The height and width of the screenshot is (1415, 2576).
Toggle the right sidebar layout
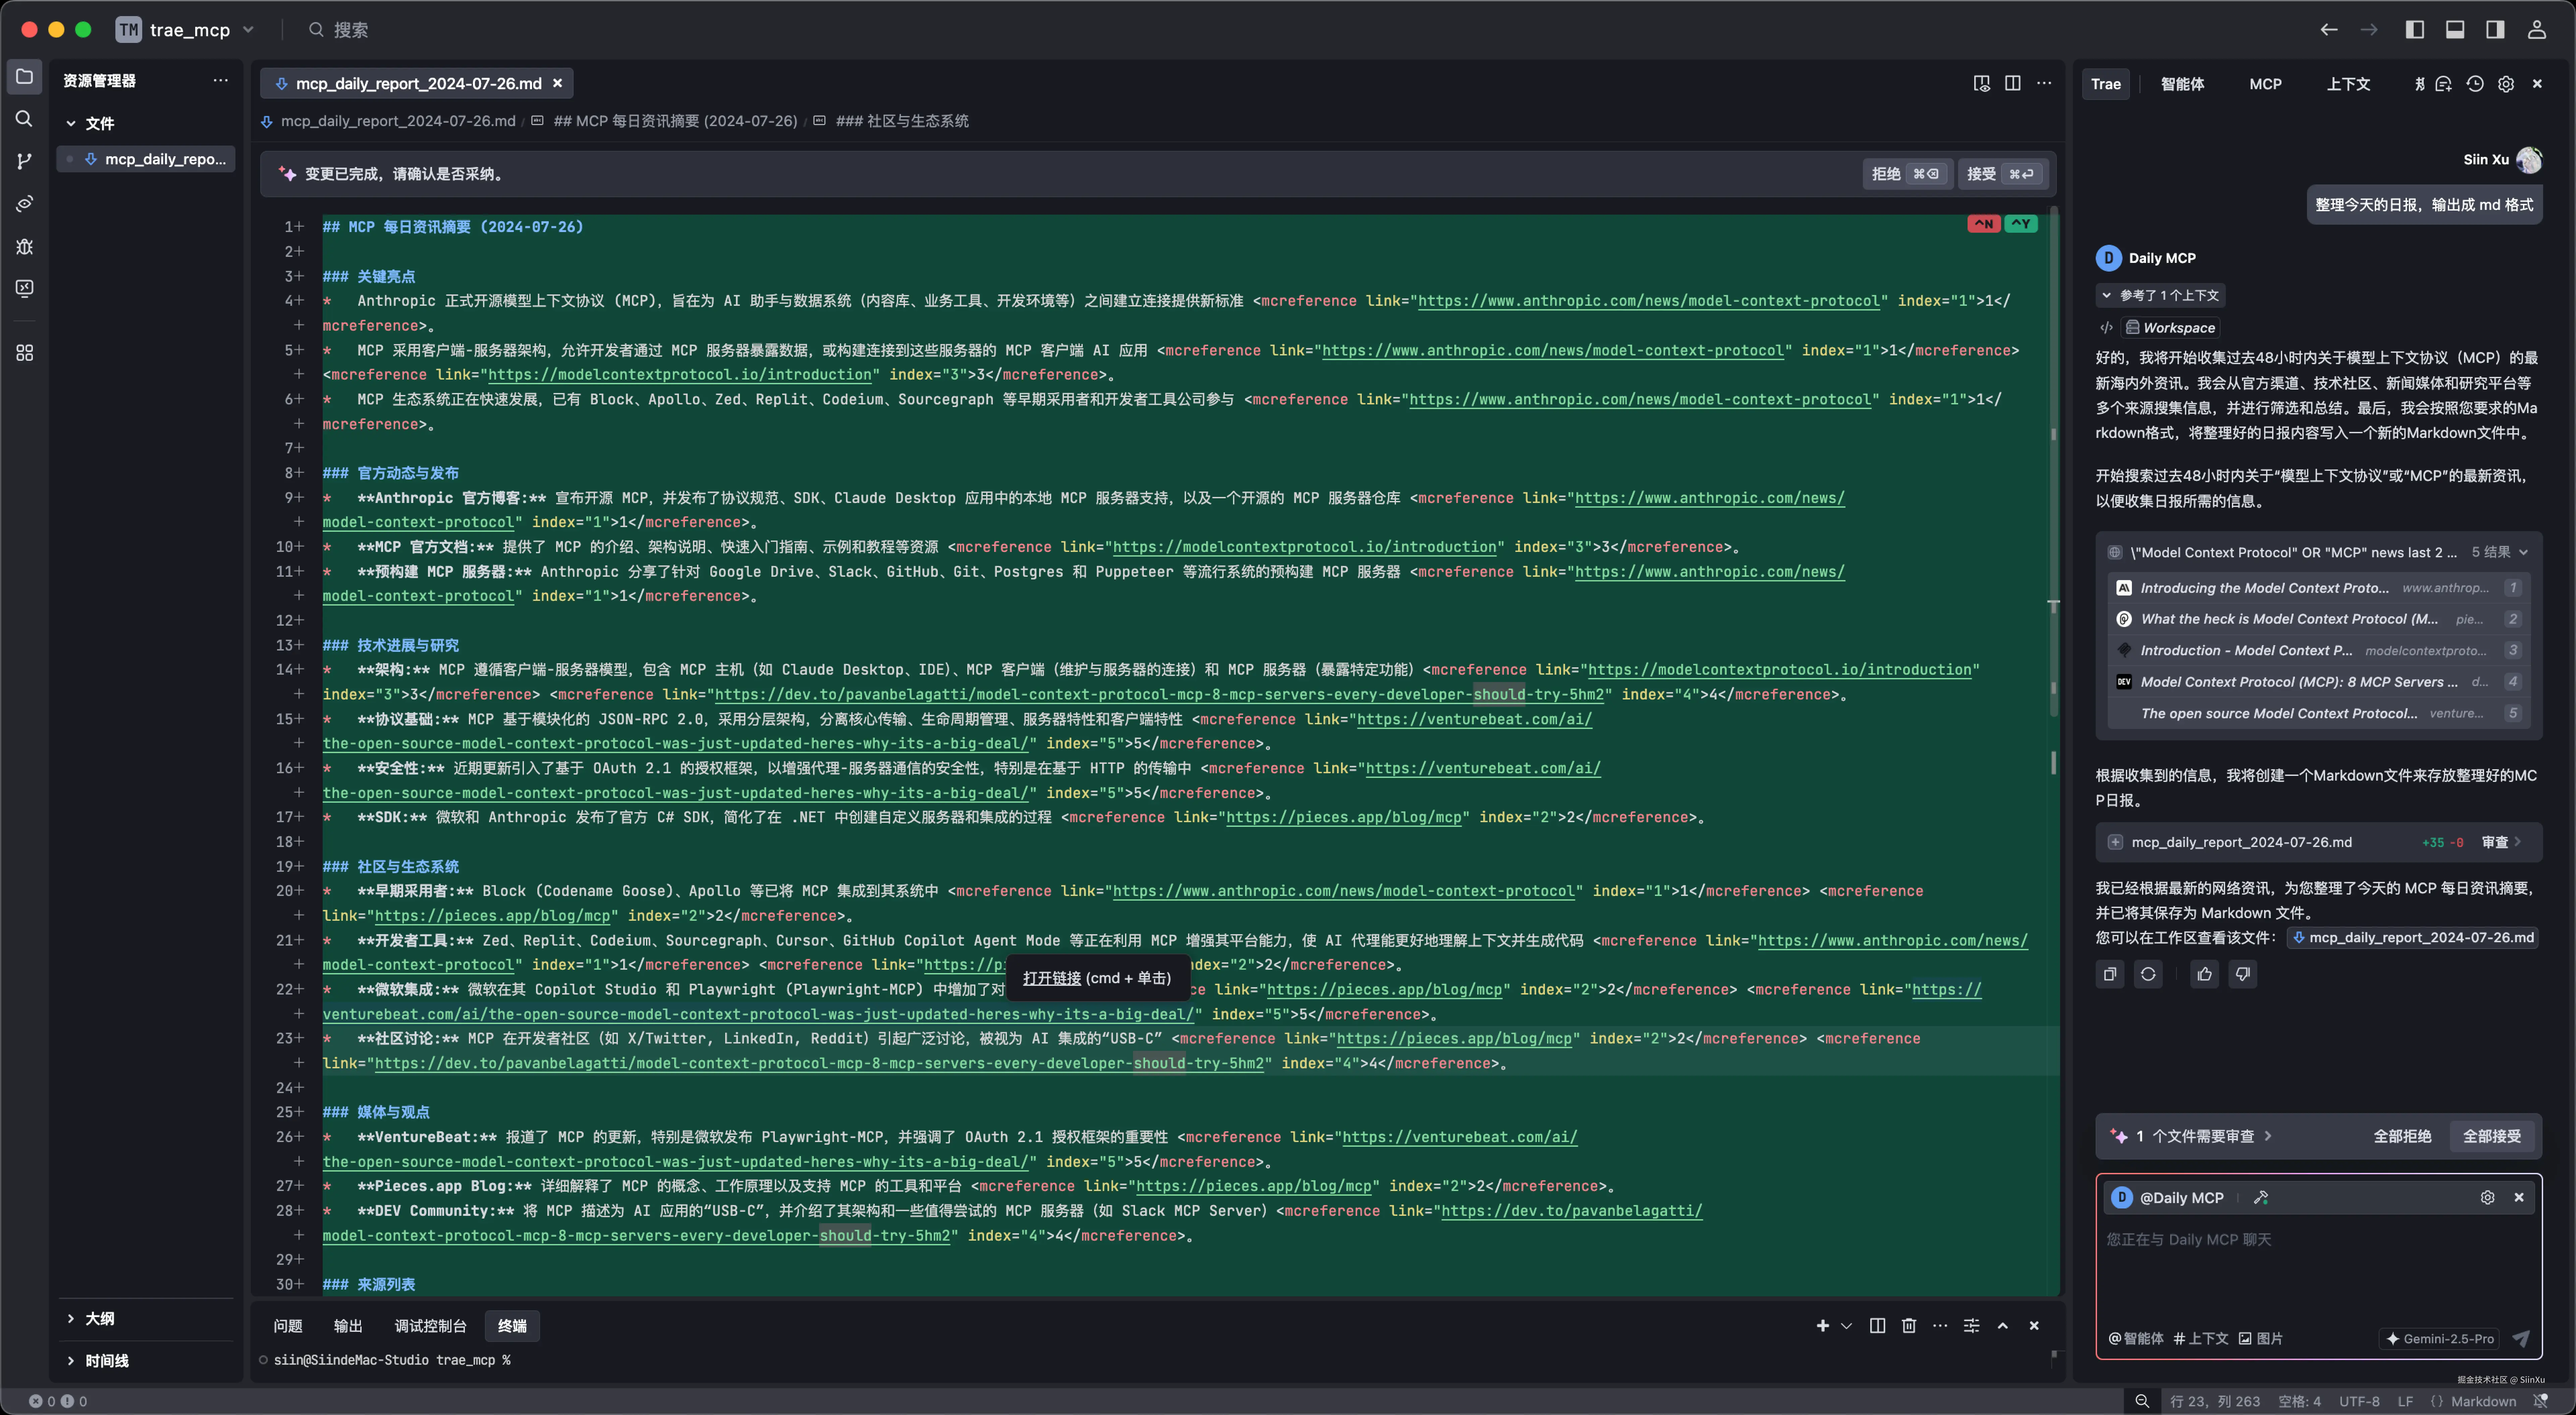2495,30
